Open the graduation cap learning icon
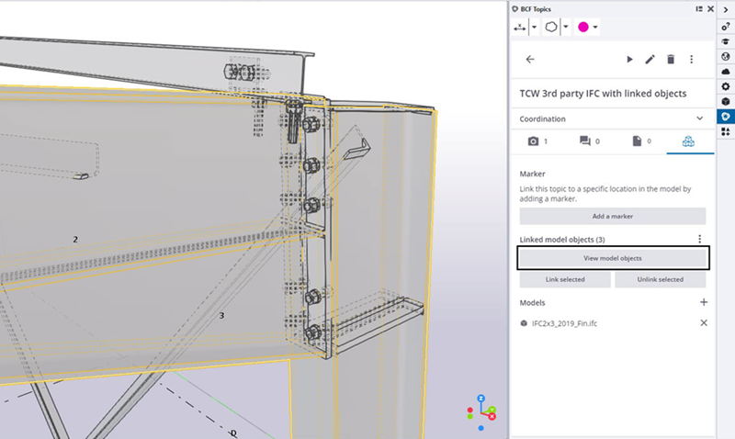 [x=725, y=41]
